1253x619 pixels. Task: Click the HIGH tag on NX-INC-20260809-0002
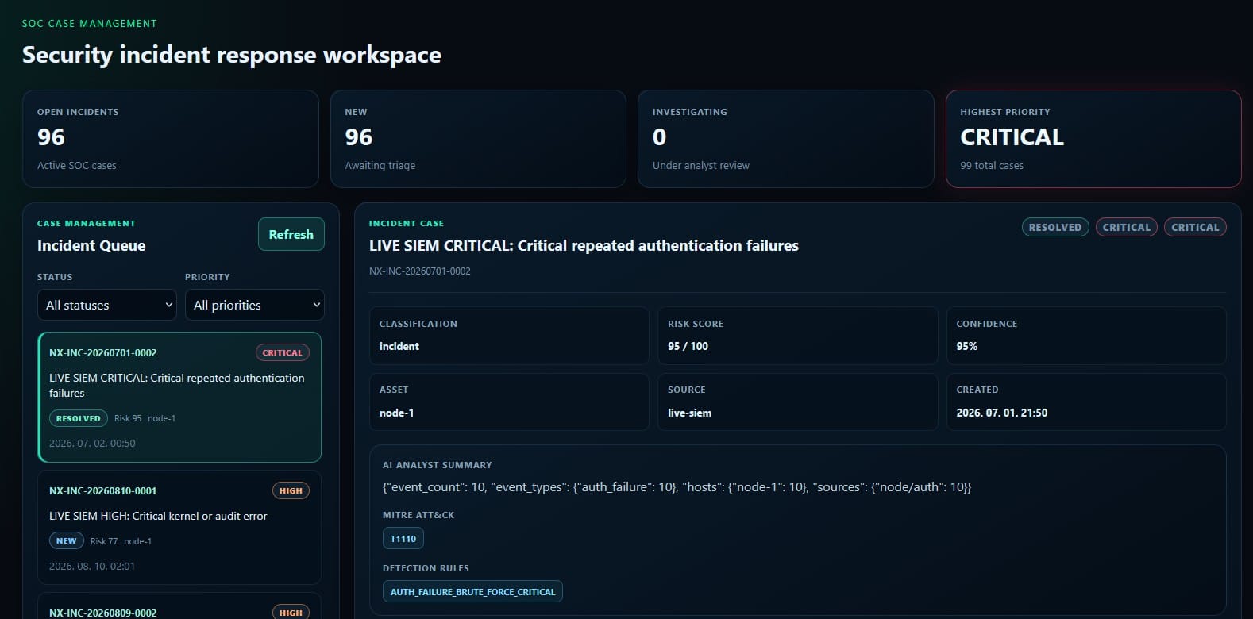pyautogui.click(x=291, y=613)
